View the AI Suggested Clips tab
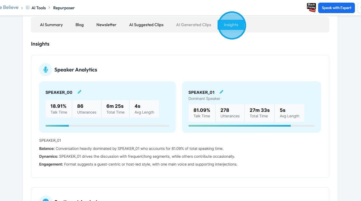The image size is (361, 201). pos(146,25)
